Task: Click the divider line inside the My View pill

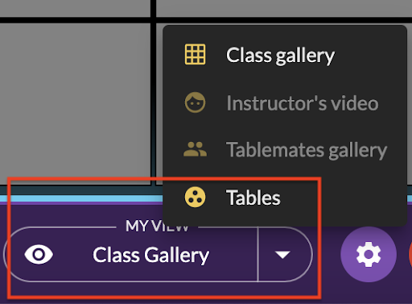Action: pos(257,254)
